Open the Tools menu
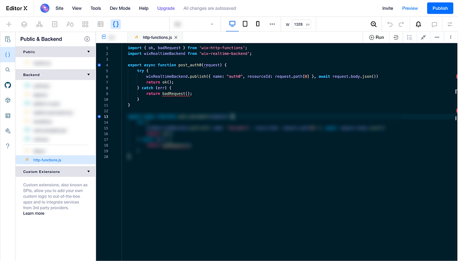 pyautogui.click(x=95, y=8)
